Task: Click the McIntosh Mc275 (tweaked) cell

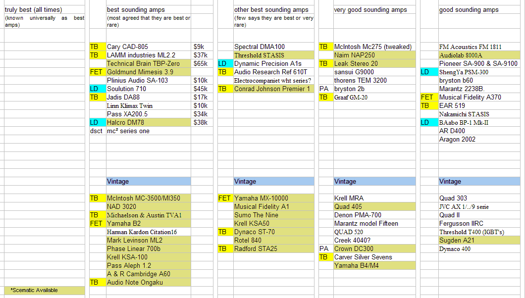Action: click(x=374, y=47)
